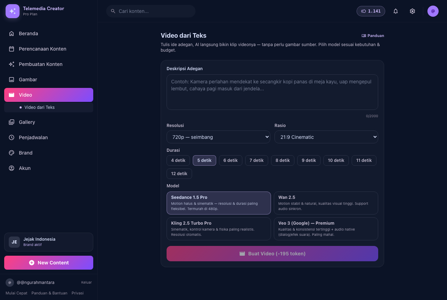Click the search magnifier icon

pyautogui.click(x=113, y=11)
